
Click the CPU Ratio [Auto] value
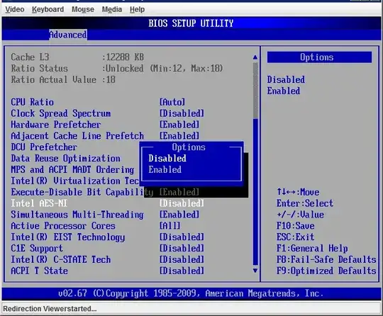(x=172, y=102)
